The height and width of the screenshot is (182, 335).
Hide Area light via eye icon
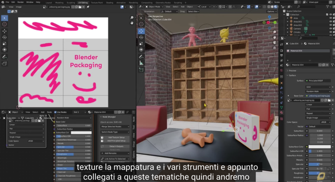tap(330, 18)
